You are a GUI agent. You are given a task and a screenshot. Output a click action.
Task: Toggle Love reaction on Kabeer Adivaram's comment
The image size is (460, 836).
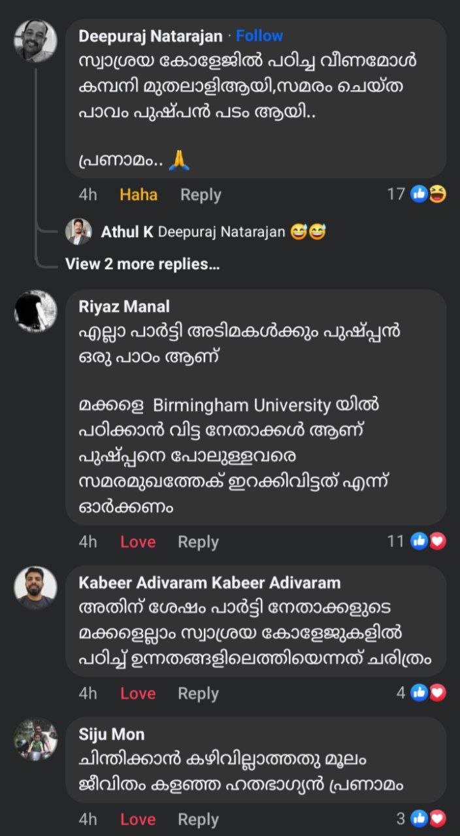138,693
